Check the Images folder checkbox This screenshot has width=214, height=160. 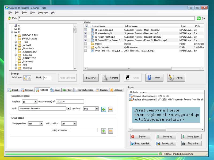(x=86, y=44)
